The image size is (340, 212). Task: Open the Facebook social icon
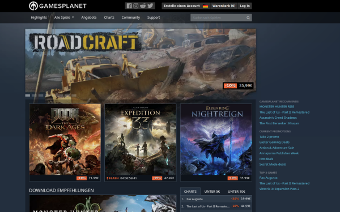click(129, 6)
